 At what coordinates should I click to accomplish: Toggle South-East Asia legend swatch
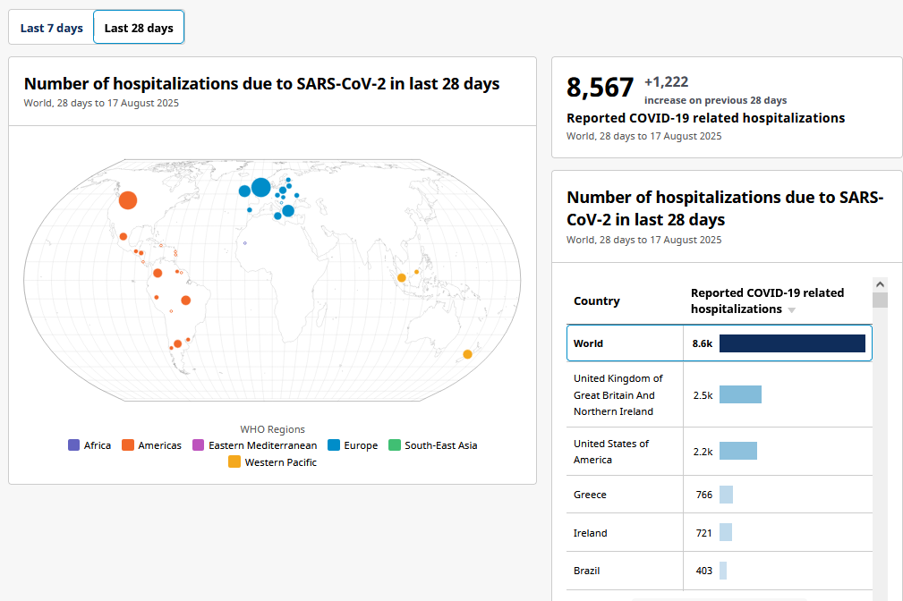point(395,445)
